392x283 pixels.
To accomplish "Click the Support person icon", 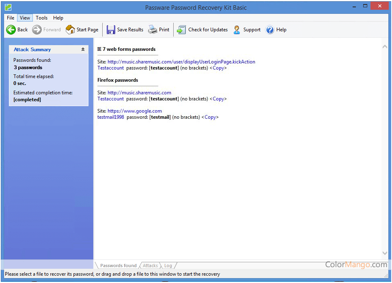I will click(x=237, y=30).
